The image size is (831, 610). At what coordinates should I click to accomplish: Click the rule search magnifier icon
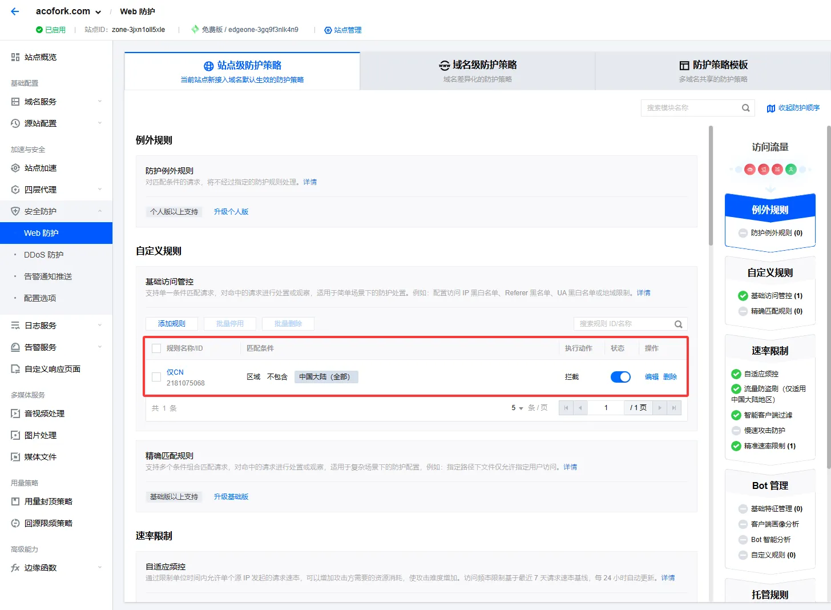678,324
